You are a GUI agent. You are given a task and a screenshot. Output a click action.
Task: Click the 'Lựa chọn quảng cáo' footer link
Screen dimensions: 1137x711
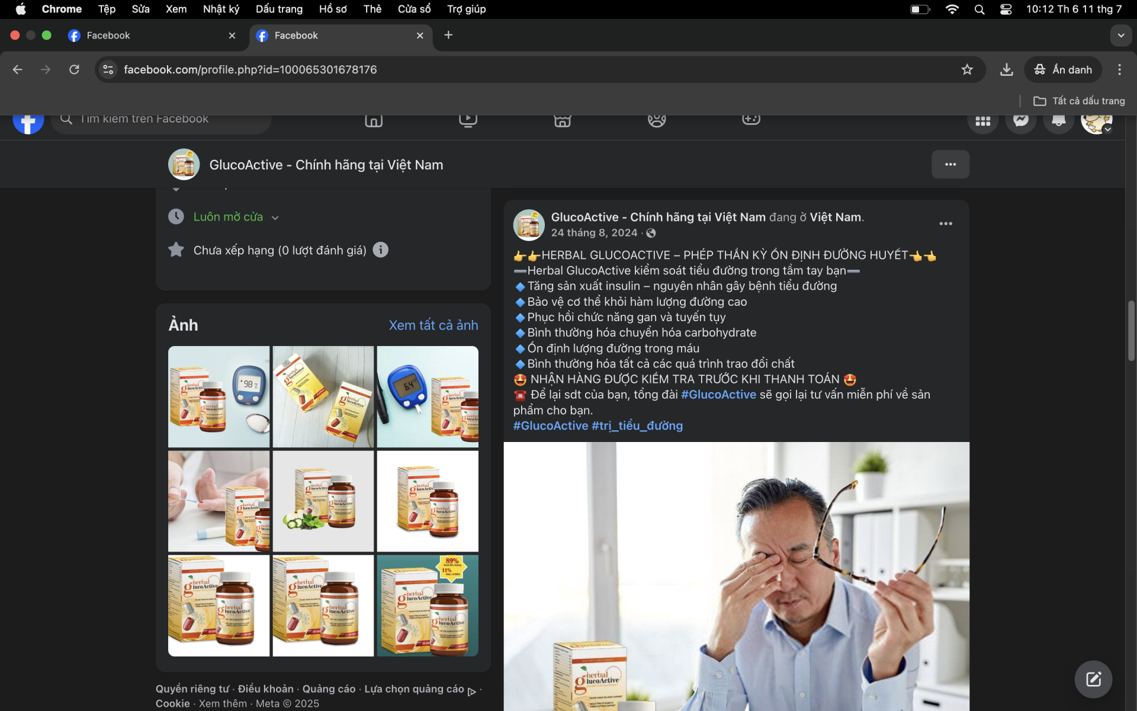point(414,688)
